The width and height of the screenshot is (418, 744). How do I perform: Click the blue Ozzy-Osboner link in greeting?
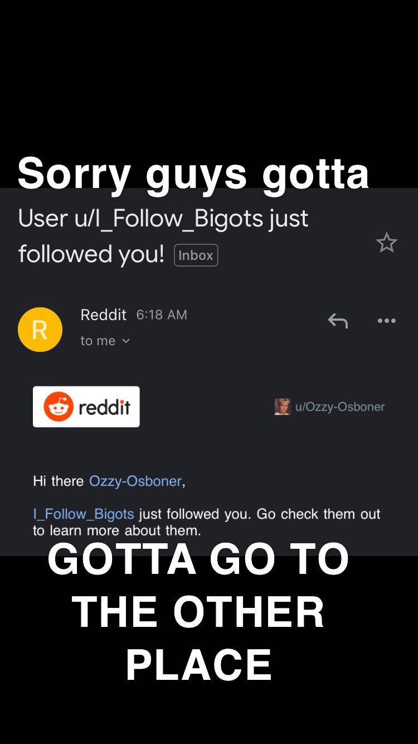coord(135,481)
